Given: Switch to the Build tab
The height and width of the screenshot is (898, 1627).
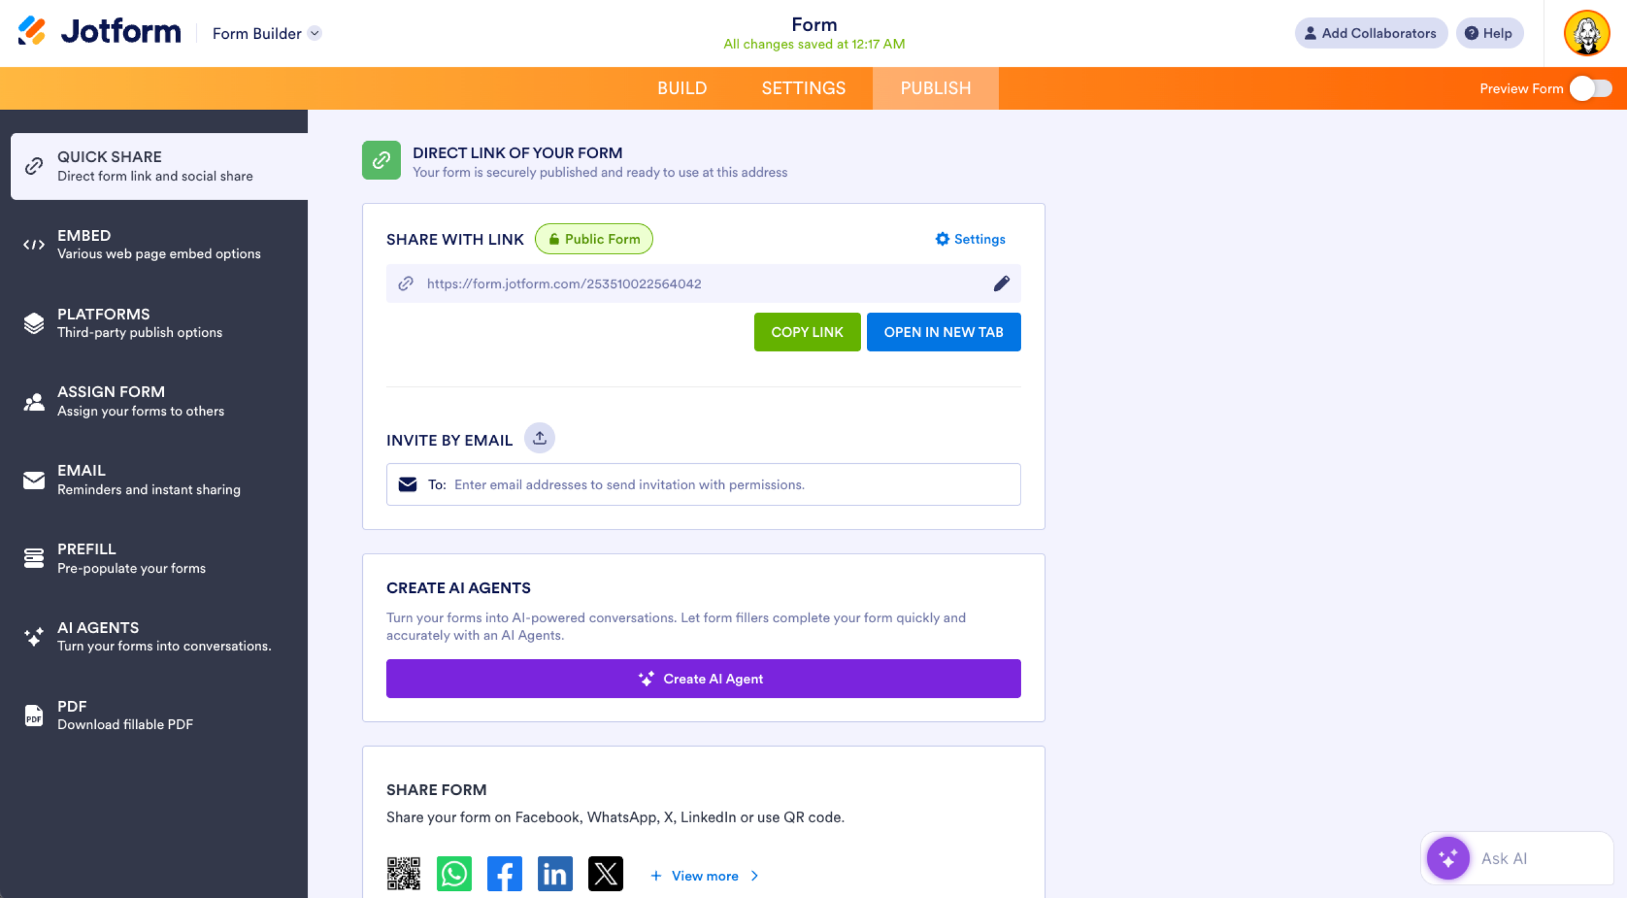Looking at the screenshot, I should (x=683, y=88).
